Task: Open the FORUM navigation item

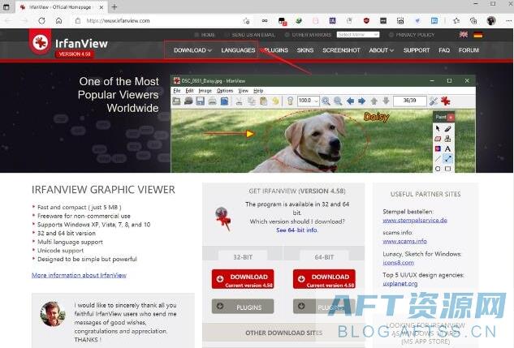Action: click(469, 50)
